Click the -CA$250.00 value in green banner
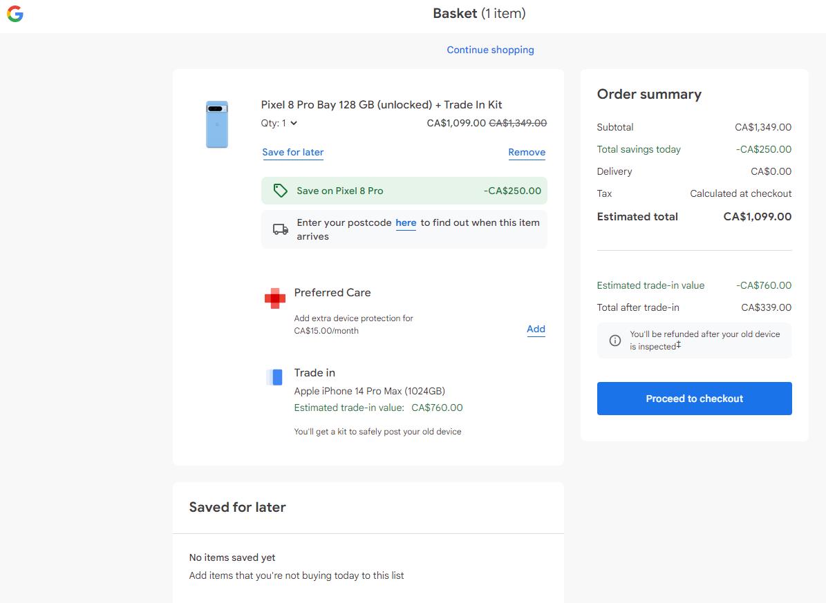Image resolution: width=826 pixels, height=603 pixels. click(x=513, y=191)
